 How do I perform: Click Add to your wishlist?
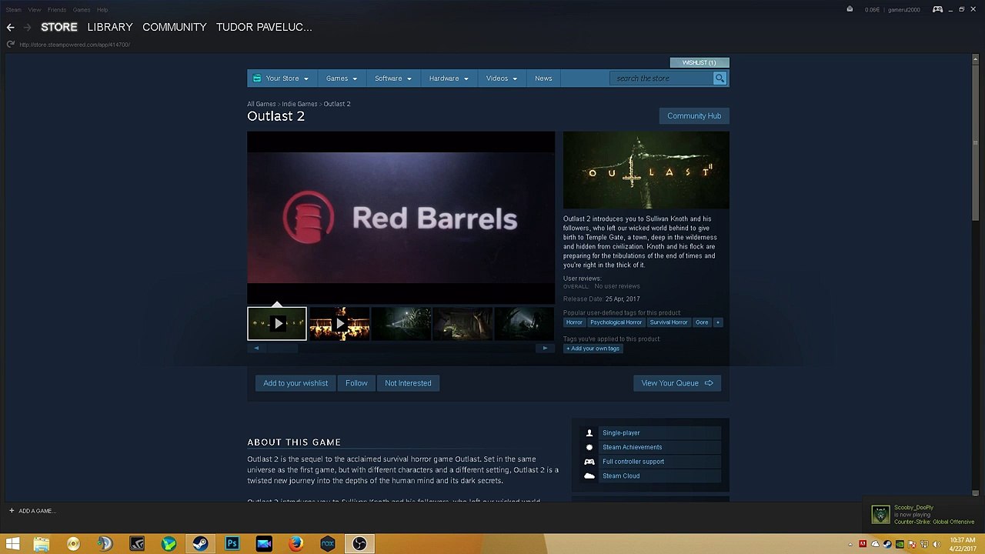click(x=295, y=383)
